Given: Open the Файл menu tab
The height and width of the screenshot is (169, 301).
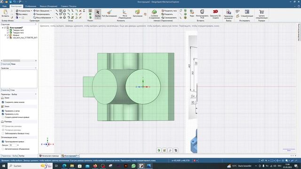Looking at the screenshot, I should [5, 6].
